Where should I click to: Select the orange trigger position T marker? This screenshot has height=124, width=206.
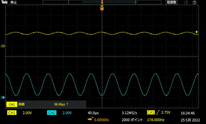tap(102, 8)
